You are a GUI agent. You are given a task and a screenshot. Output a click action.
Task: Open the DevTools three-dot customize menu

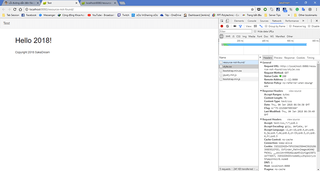[x=311, y=21]
